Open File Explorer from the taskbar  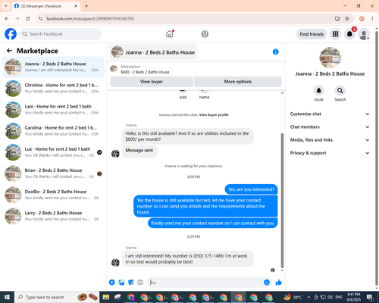pyautogui.click(x=106, y=297)
